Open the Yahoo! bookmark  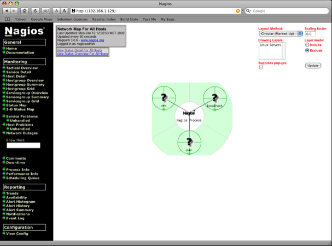tap(21, 20)
